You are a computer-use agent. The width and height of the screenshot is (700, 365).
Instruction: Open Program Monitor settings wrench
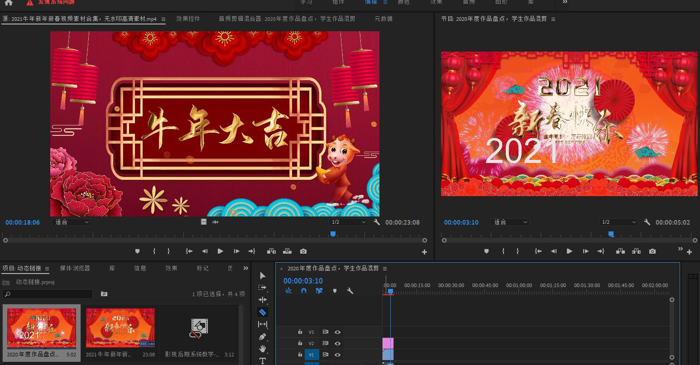pos(647,222)
